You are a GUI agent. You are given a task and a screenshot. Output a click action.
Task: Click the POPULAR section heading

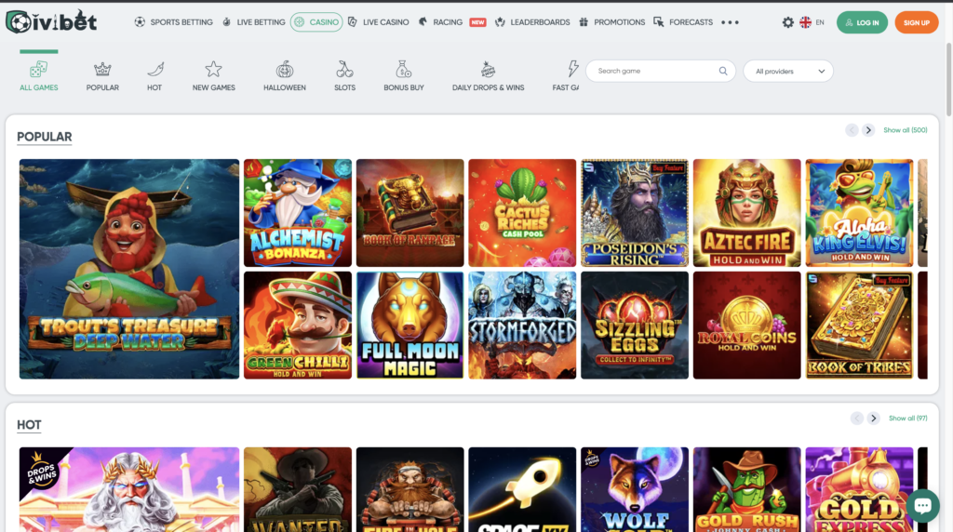[45, 137]
